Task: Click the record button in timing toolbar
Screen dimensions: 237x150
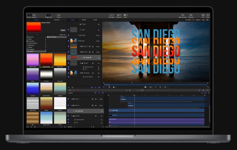Action: 78,90
